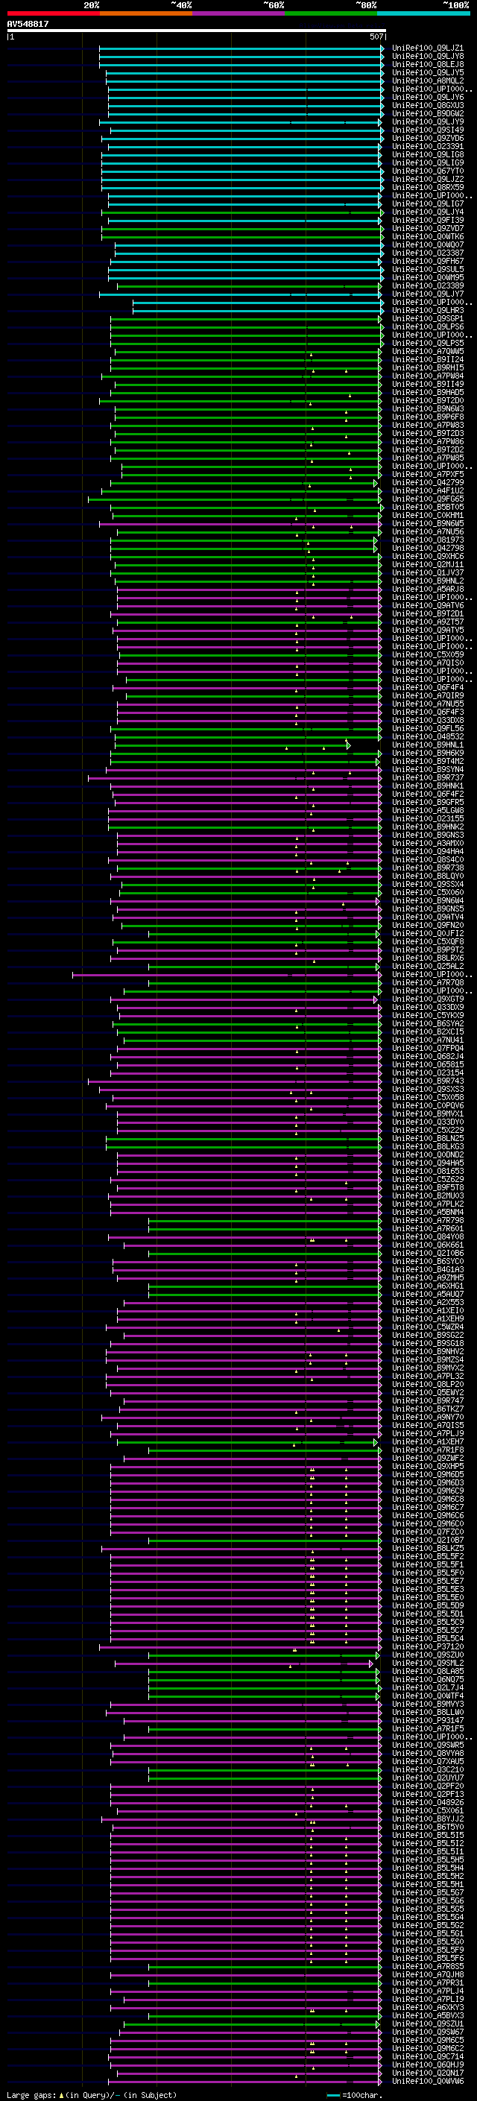Click the purple ~60% identity legend segment
Image resolution: width=477 pixels, height=2101 pixels.
pos(238,13)
